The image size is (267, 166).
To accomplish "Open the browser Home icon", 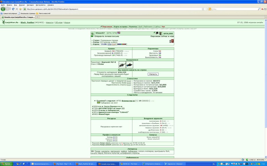I will coord(20,9).
